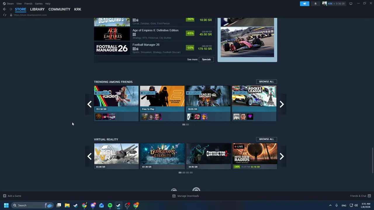The image size is (374, 210).
Task: Click the taskbar Search box
Action: click(33, 205)
